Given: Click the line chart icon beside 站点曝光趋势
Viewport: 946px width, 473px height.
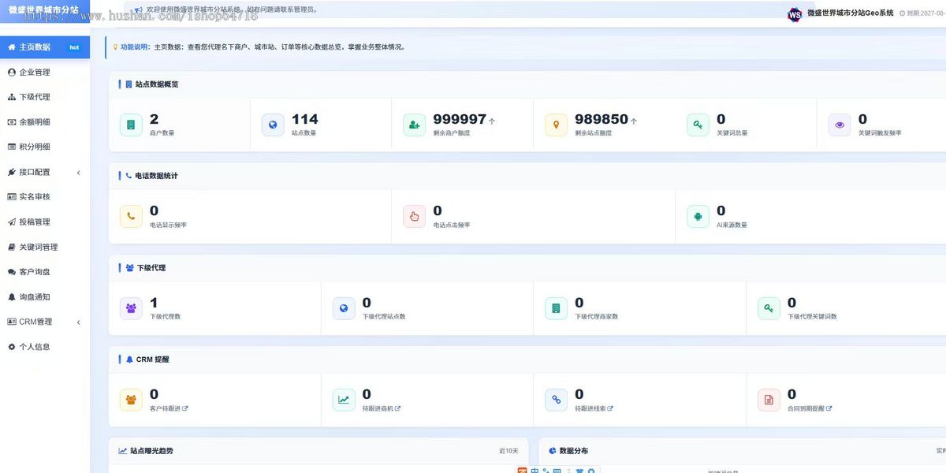Looking at the screenshot, I should point(123,451).
